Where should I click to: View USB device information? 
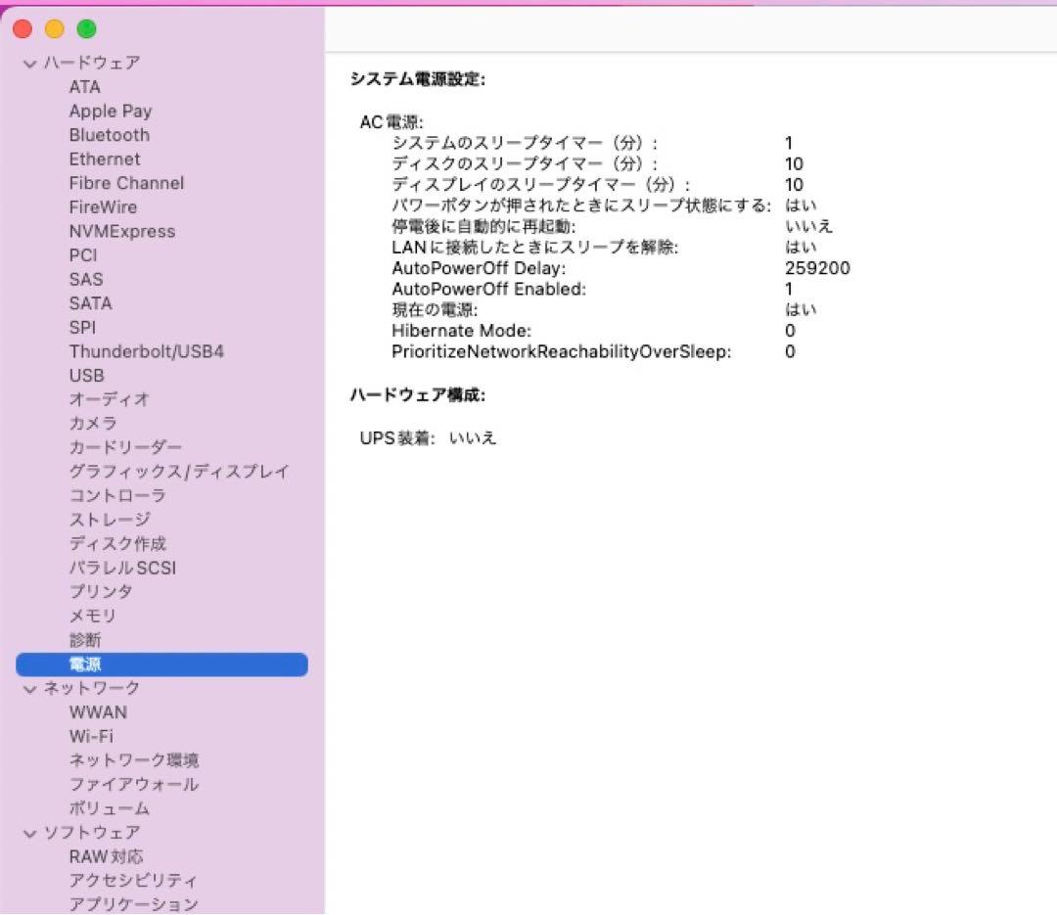[x=86, y=375]
